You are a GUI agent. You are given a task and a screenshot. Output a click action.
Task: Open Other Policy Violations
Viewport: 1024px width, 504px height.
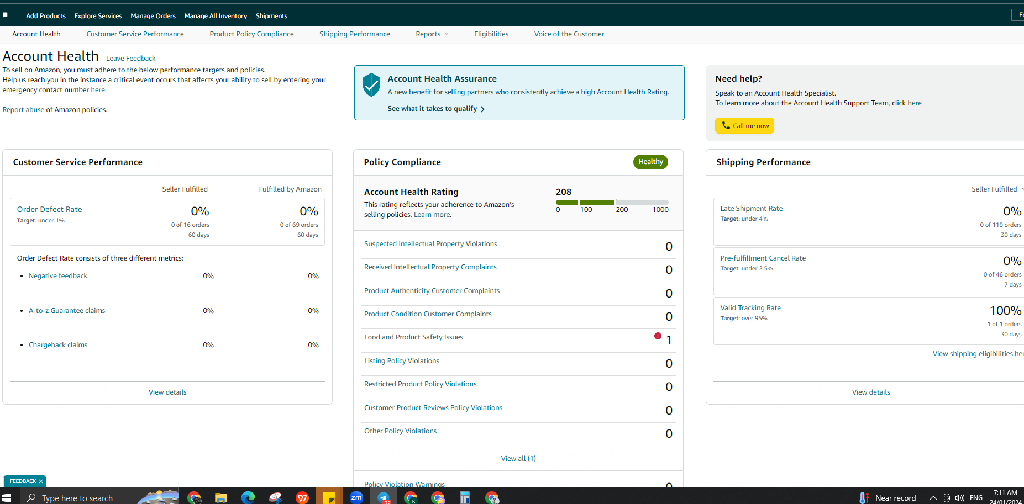(400, 431)
